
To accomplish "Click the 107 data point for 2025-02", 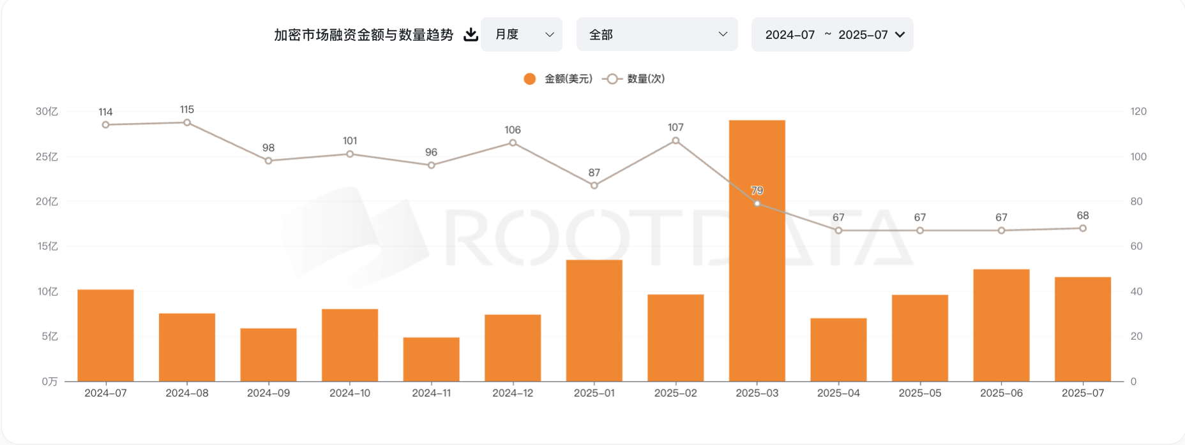I will pos(676,141).
